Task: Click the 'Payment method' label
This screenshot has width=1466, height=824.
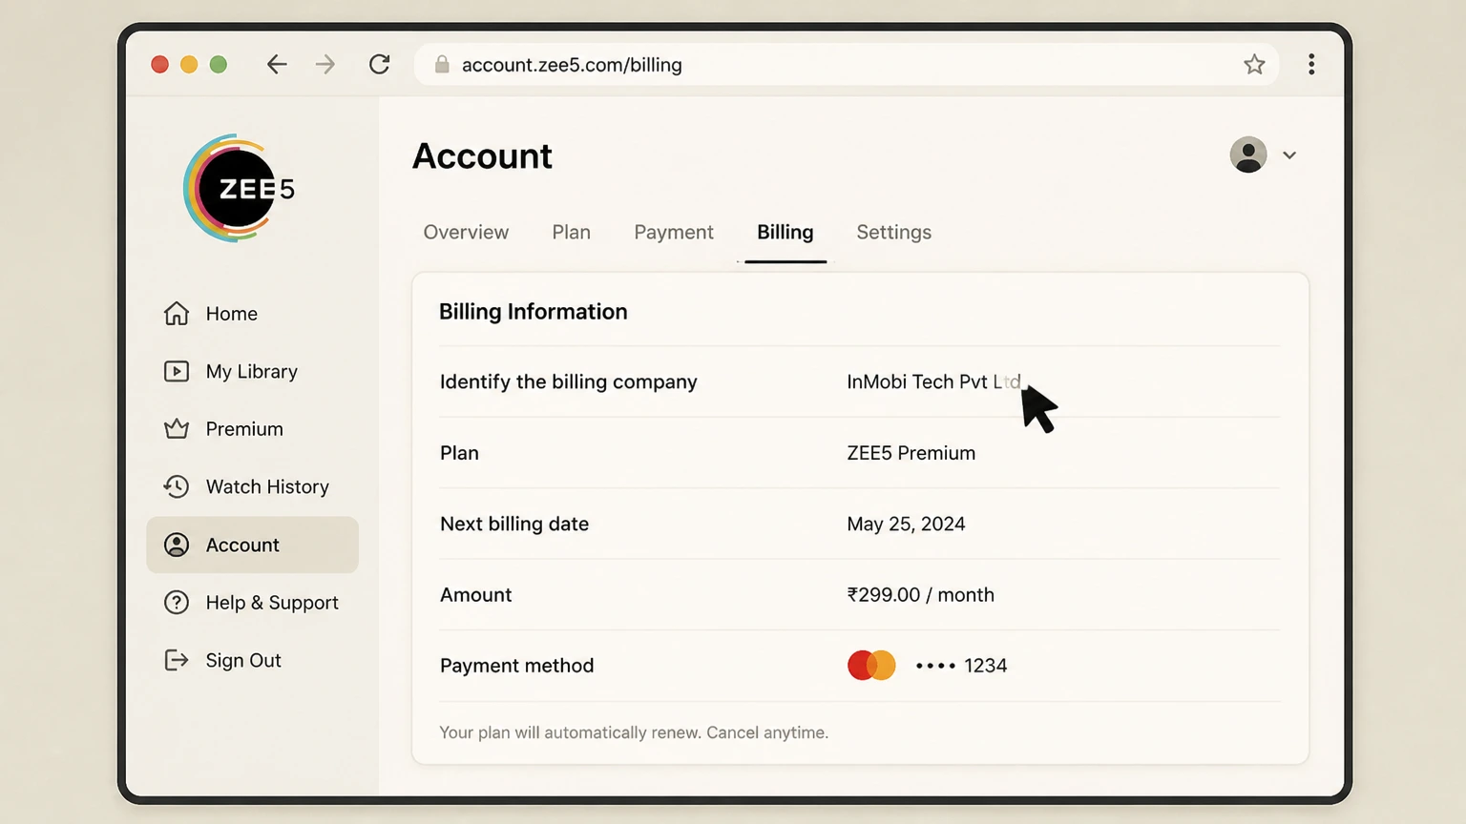Action: click(x=516, y=666)
